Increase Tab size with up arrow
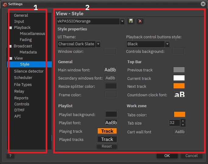208x164 pixels. 183,121
